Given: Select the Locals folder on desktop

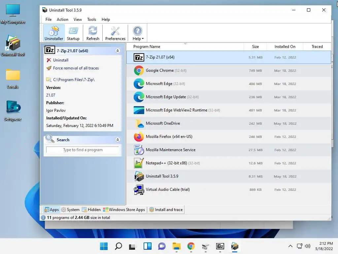Looking at the screenshot, I should 13,79.
